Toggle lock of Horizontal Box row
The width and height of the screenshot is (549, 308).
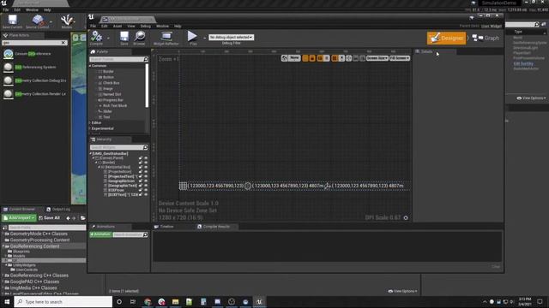pos(141,168)
